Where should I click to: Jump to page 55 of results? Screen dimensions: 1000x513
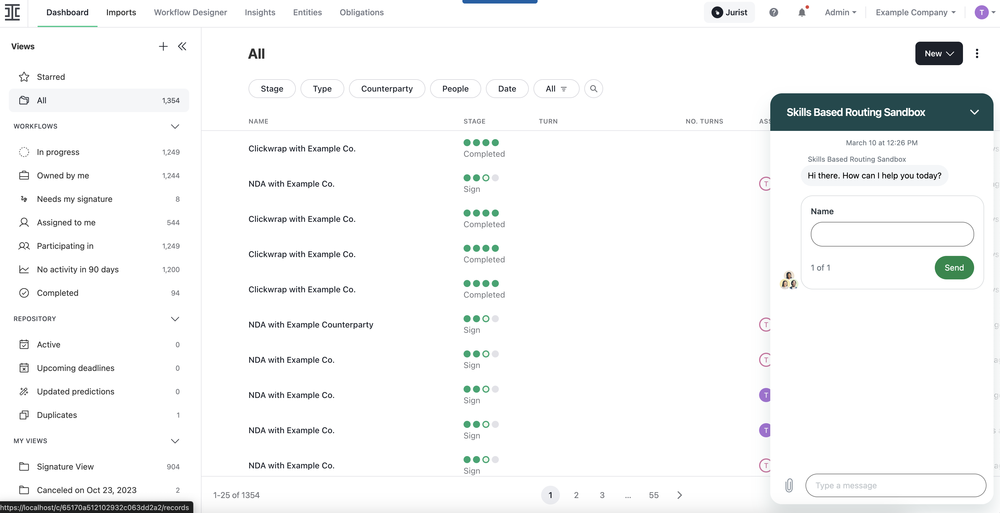coord(653,495)
